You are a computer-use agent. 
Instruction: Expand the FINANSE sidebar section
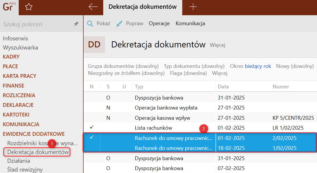13,86
